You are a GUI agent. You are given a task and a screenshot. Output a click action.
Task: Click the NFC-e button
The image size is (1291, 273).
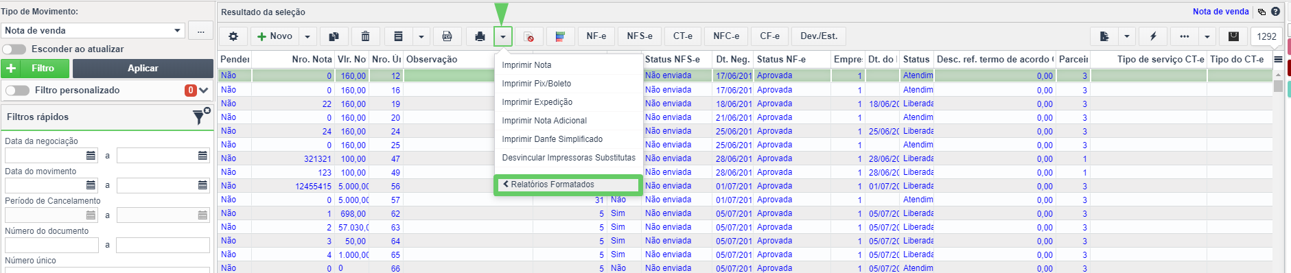point(726,36)
